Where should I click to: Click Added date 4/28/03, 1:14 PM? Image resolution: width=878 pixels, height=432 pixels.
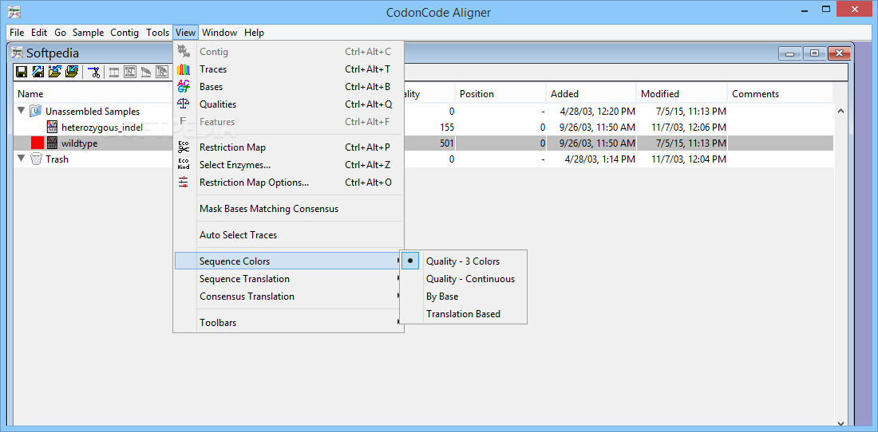599,159
